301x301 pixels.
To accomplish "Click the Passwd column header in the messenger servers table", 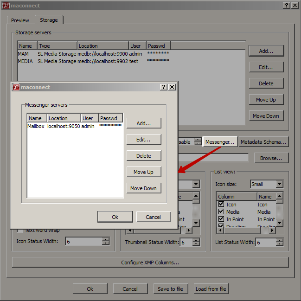I will coord(110,118).
